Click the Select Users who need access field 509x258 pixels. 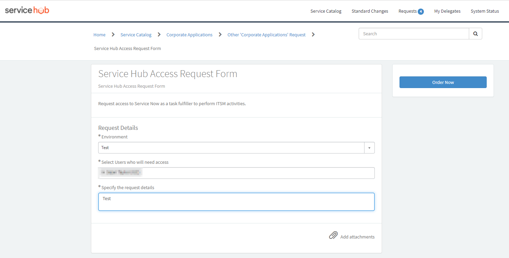[236, 173]
